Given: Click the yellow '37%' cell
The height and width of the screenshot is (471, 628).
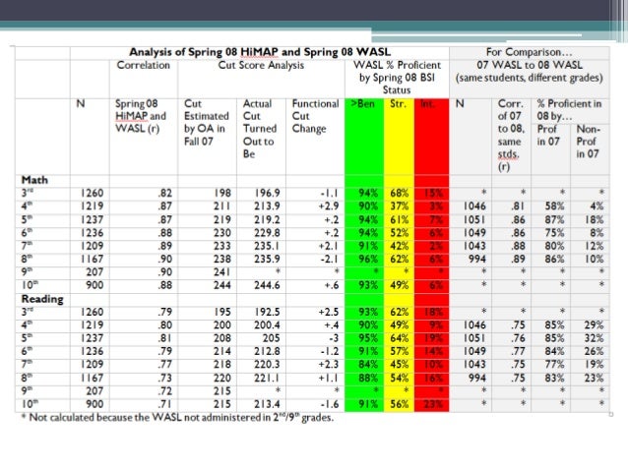Looking at the screenshot, I should [x=400, y=206].
